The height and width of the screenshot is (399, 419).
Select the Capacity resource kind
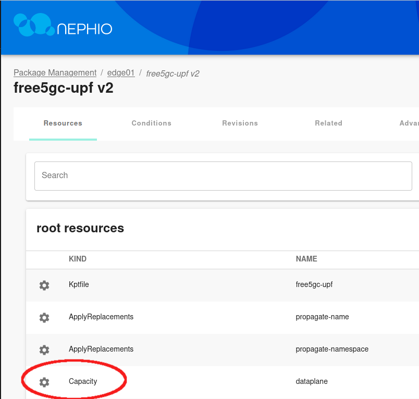click(83, 381)
